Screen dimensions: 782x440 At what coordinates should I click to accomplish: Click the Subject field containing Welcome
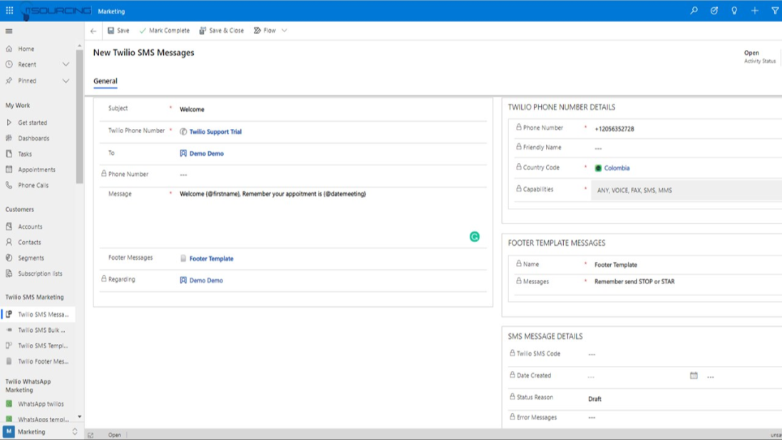click(331, 109)
